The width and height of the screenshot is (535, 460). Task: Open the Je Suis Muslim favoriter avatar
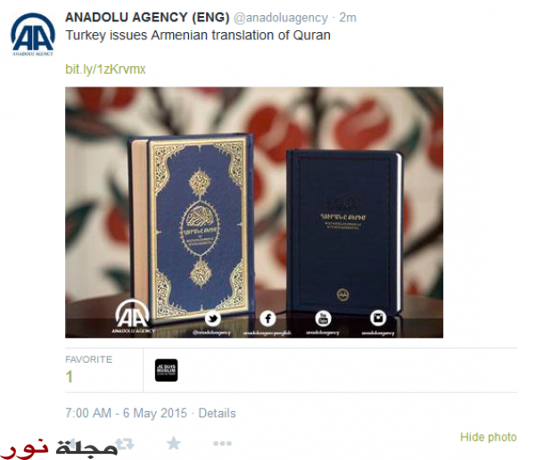[166, 370]
